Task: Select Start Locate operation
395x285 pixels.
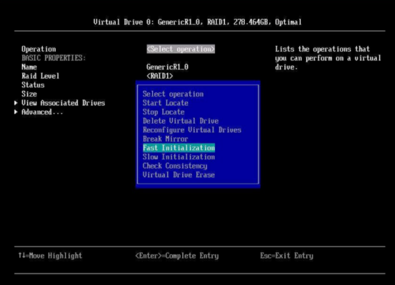Action: click(165, 103)
